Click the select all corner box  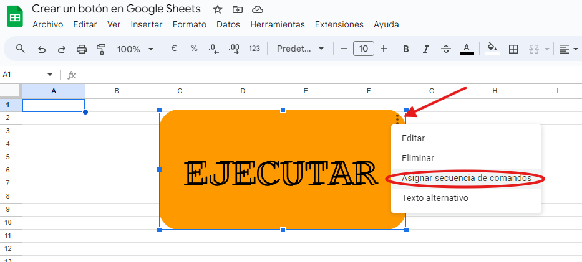pyautogui.click(x=11, y=91)
